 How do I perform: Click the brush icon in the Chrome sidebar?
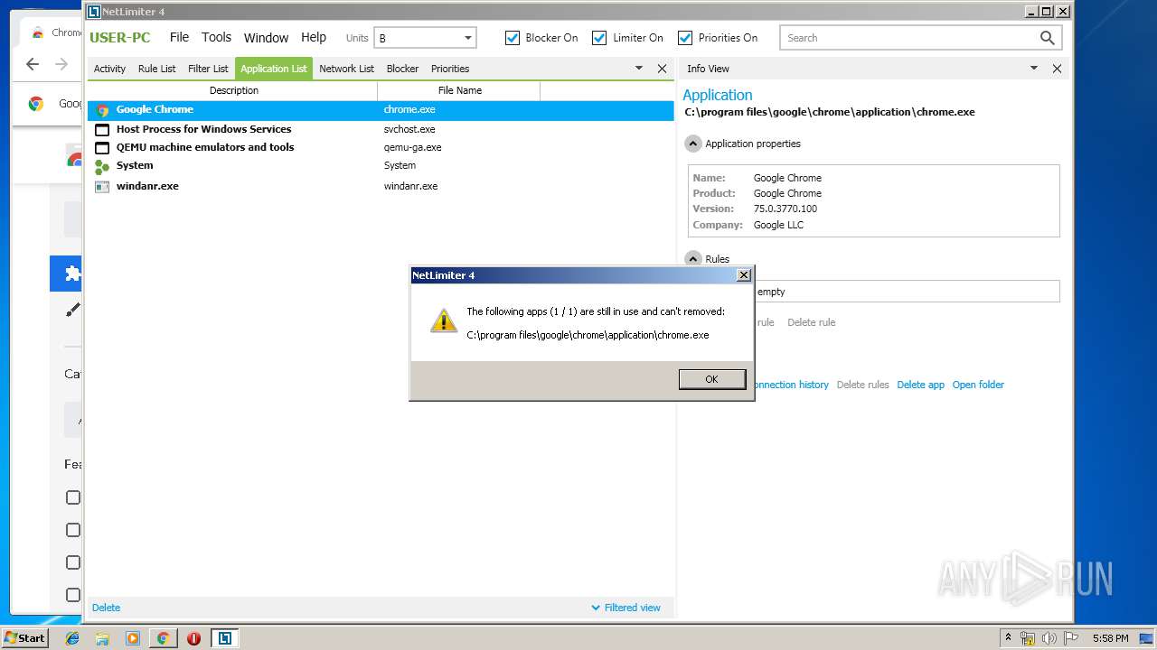[x=72, y=310]
